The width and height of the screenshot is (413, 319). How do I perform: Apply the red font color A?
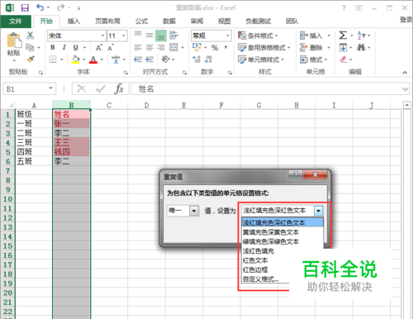(93, 60)
